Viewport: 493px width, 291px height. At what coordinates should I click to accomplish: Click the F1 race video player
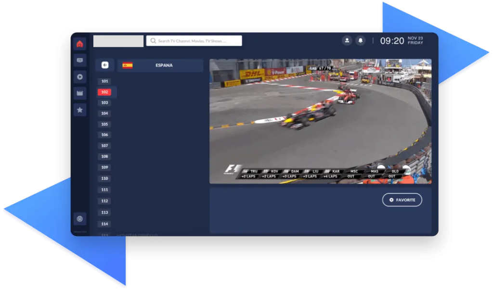[320, 121]
